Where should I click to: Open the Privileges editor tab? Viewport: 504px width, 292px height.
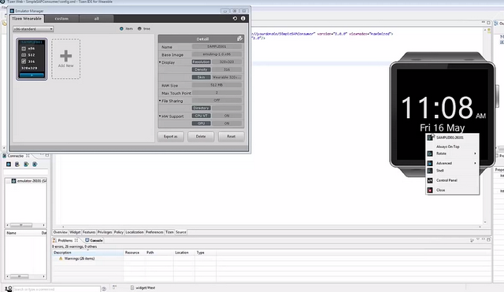(x=105, y=232)
